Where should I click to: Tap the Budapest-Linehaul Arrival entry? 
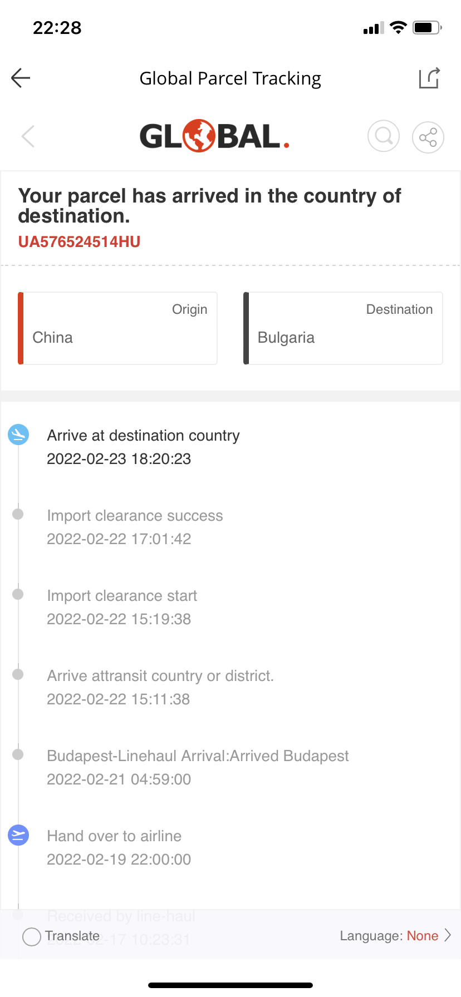pyautogui.click(x=198, y=767)
